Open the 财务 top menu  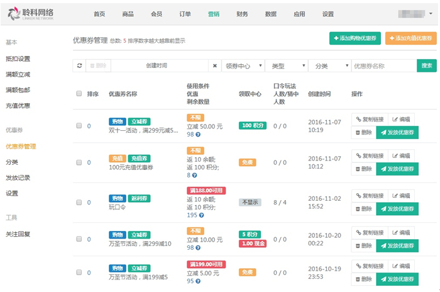pos(242,14)
